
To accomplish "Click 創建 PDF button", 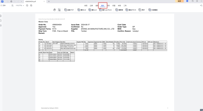I will 69,10.
